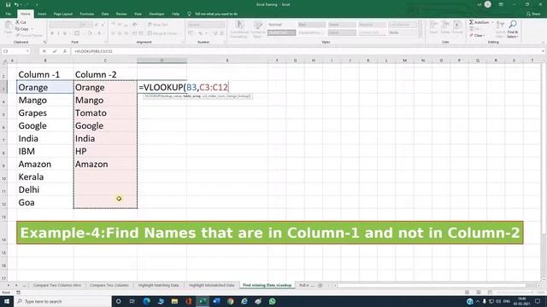The width and height of the screenshot is (547, 307).
Task: Click the horizontal sheet scrollbar
Action: coord(436,286)
